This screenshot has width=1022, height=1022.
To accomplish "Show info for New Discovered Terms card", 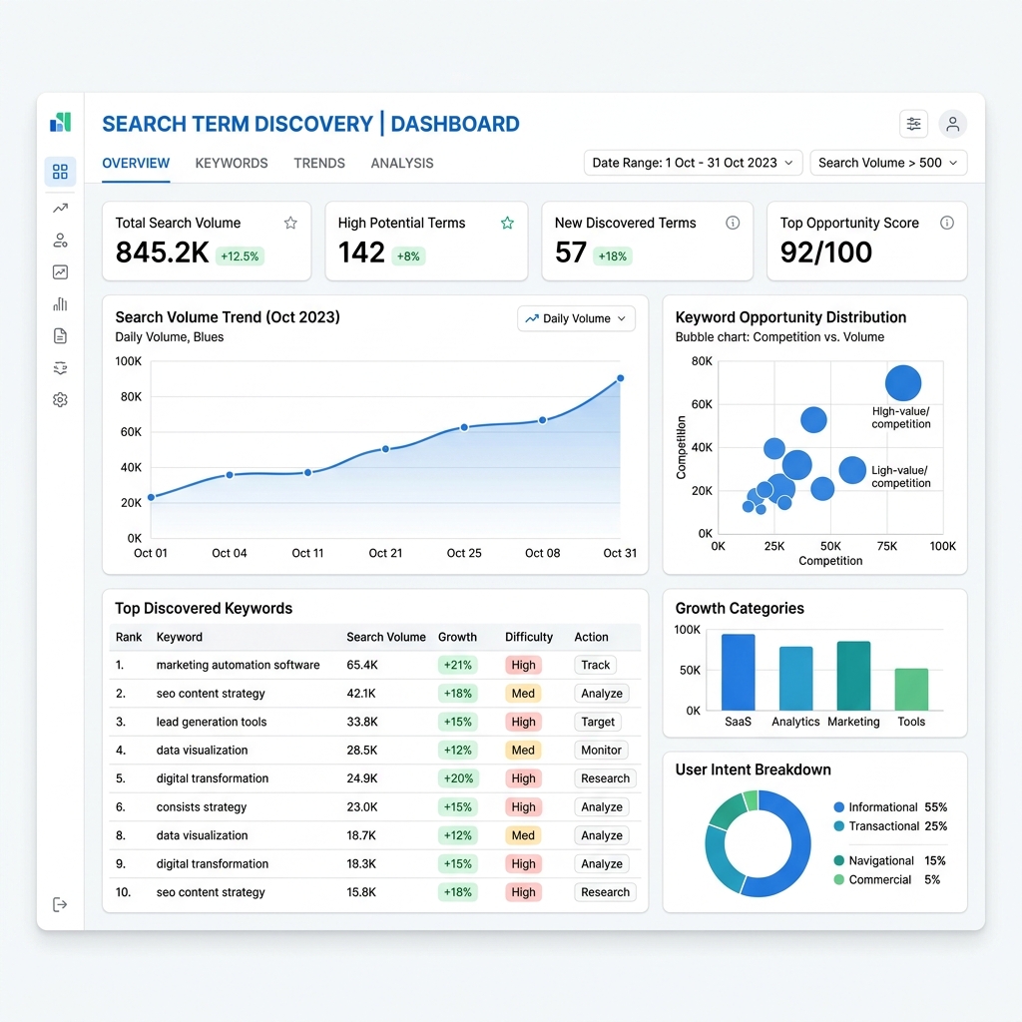I will tap(733, 223).
